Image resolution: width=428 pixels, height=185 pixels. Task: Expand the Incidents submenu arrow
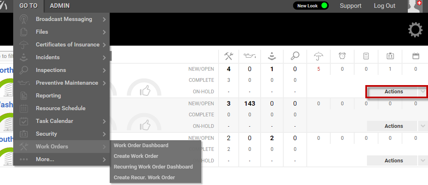(x=104, y=58)
